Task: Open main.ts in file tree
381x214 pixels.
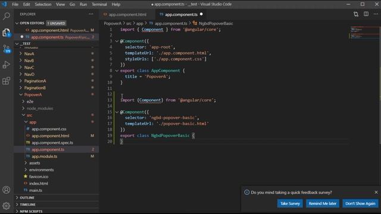Action: (x=36, y=190)
